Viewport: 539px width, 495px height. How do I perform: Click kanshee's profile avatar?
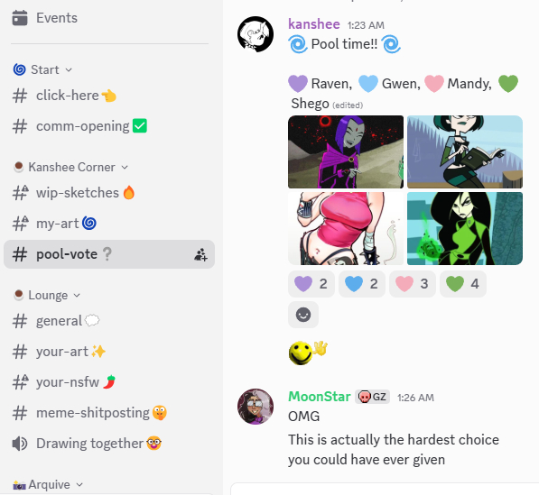[x=256, y=34]
